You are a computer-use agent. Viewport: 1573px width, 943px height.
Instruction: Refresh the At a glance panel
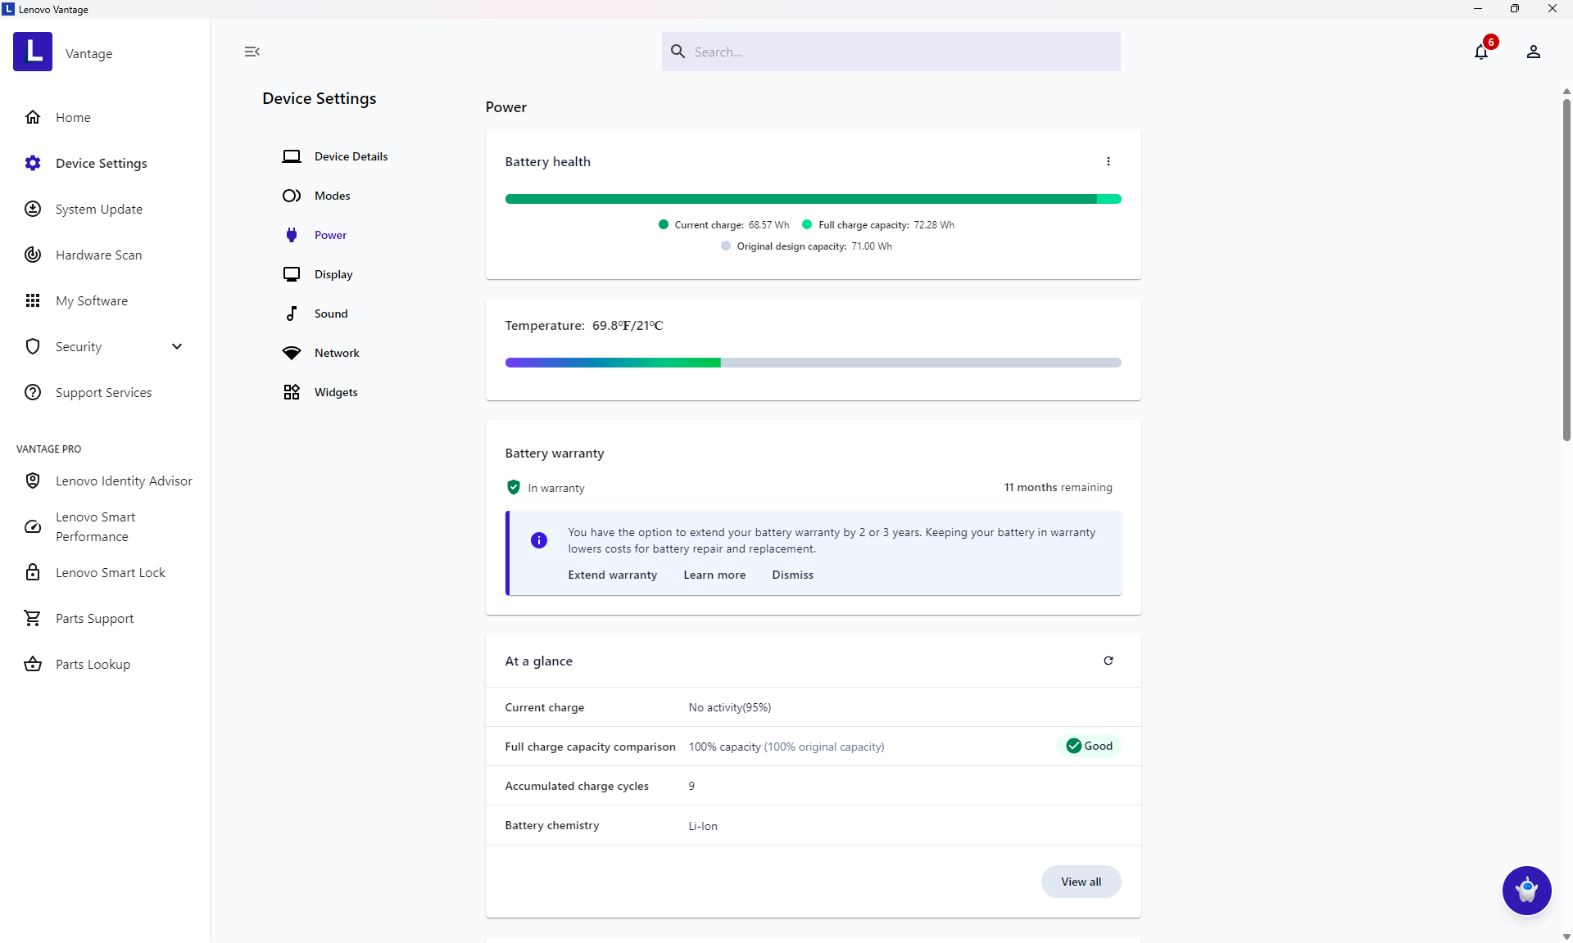[1108, 661]
